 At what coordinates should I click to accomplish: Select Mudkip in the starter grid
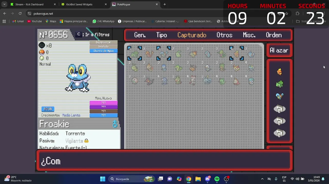[251, 54]
